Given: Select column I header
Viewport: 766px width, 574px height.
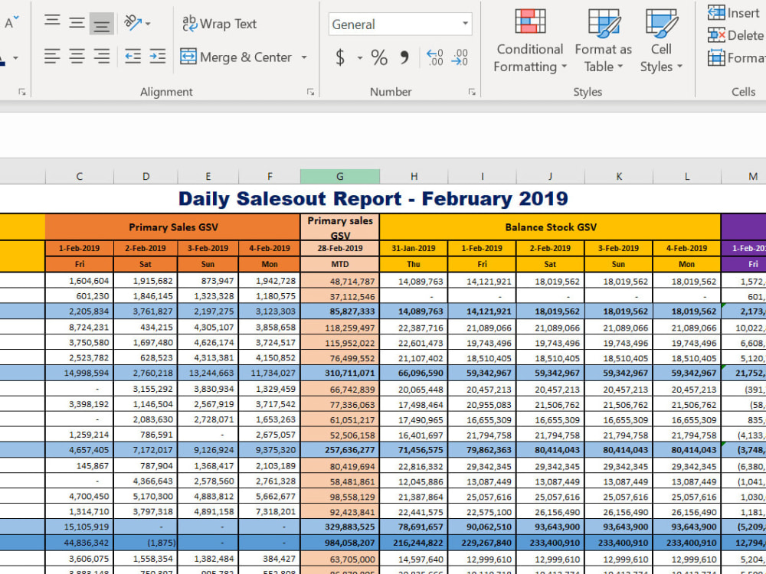Looking at the screenshot, I should pyautogui.click(x=482, y=177).
